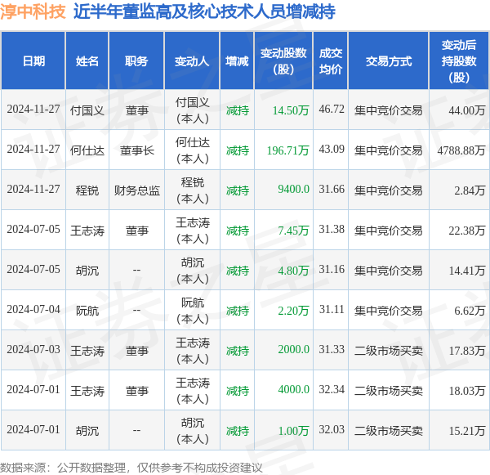Click 何仕达 董事长 position cell

tap(136, 150)
